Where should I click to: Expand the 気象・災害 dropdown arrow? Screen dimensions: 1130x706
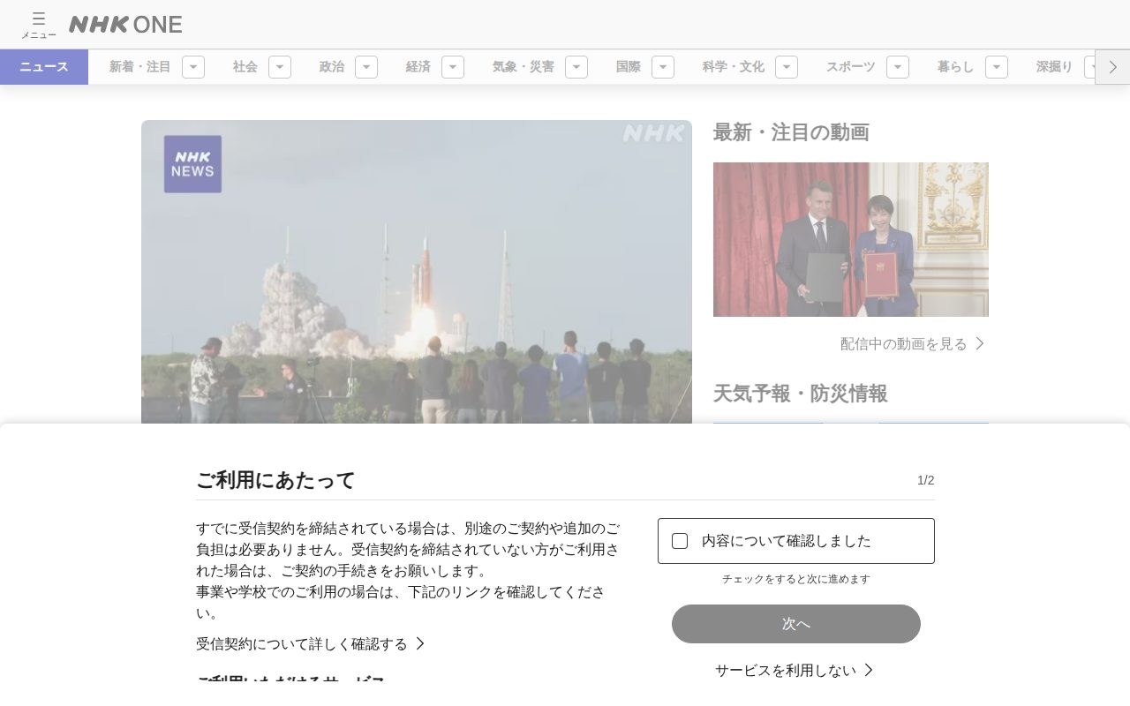point(576,67)
